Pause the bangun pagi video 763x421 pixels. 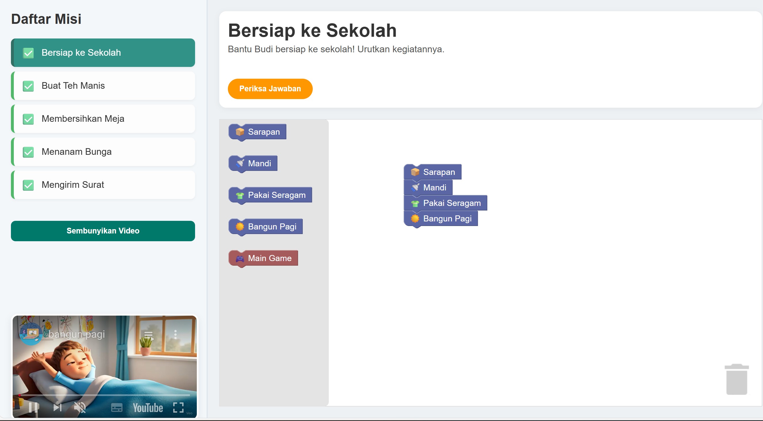34,408
